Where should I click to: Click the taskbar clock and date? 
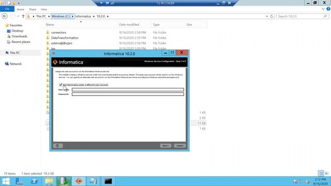pos(321,181)
